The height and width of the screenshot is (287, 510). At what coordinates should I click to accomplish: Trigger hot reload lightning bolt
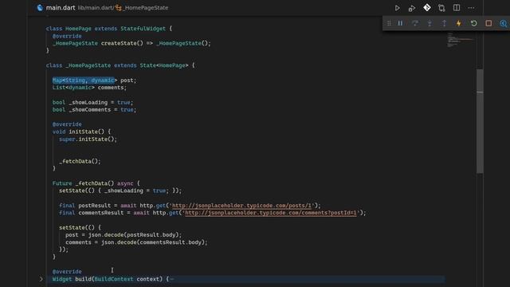pos(459,23)
